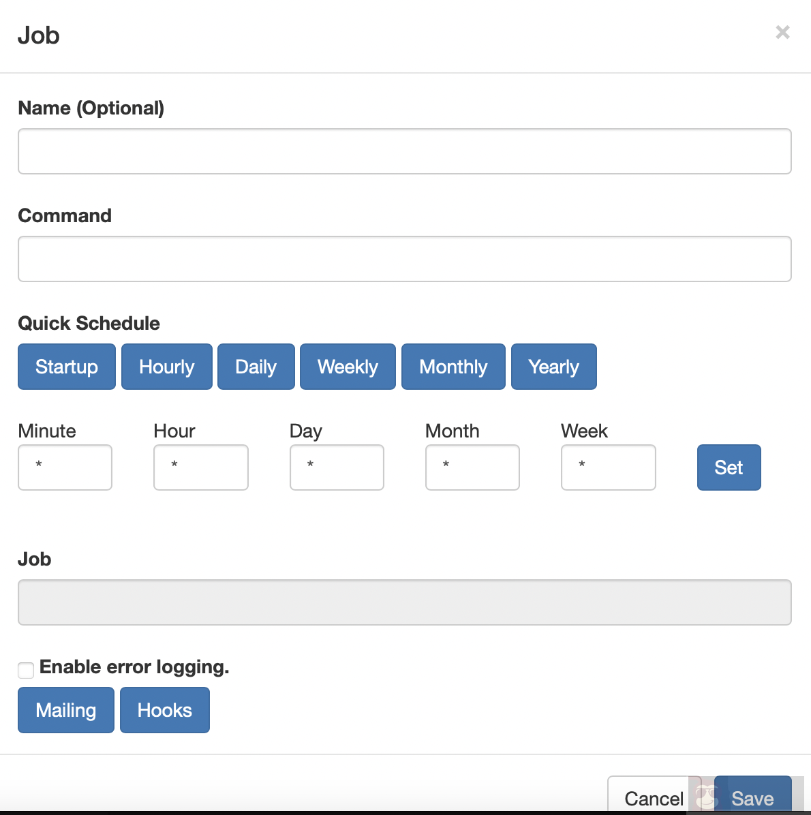This screenshot has height=815, width=811.
Task: Open the Mailing settings
Action: pyautogui.click(x=66, y=710)
